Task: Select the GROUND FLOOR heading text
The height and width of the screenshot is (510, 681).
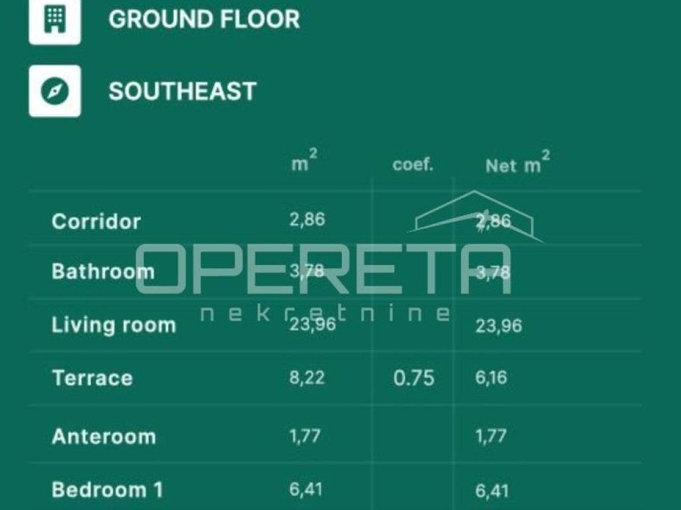Action: tap(204, 19)
